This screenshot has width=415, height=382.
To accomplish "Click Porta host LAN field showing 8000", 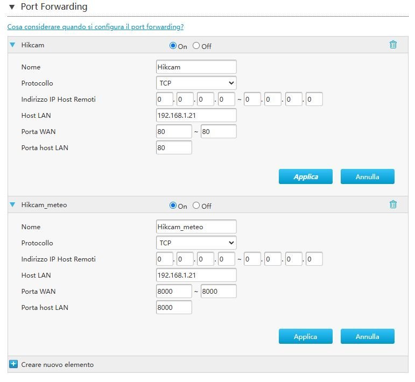I will pos(173,307).
